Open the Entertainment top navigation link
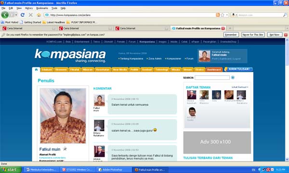Screen dimensions: 289x173 (x=82, y=42)
